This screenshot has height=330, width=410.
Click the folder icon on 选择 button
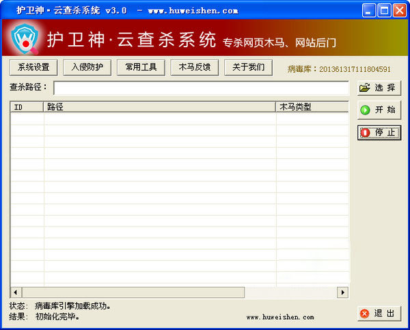365,88
